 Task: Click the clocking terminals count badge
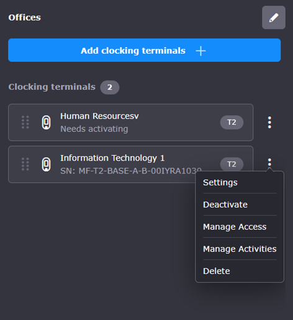[110, 87]
